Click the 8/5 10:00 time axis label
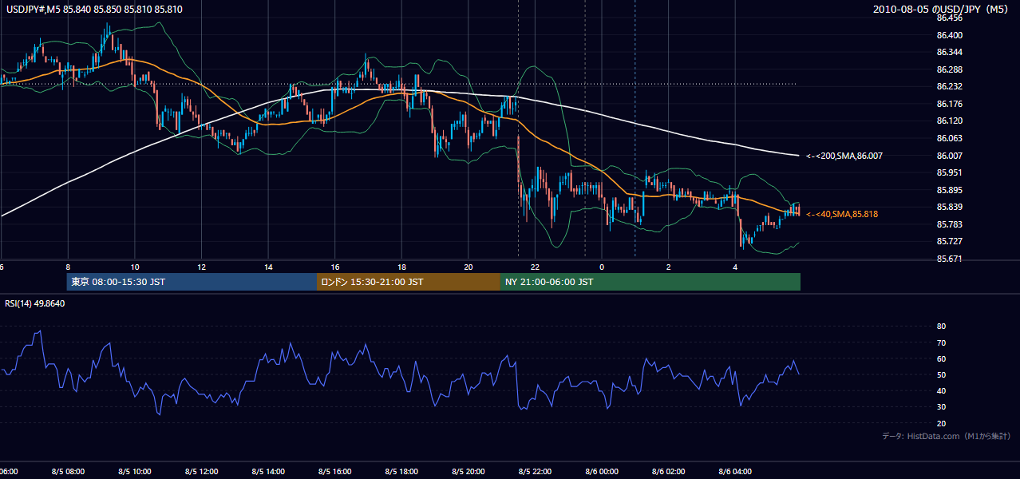 [x=135, y=472]
